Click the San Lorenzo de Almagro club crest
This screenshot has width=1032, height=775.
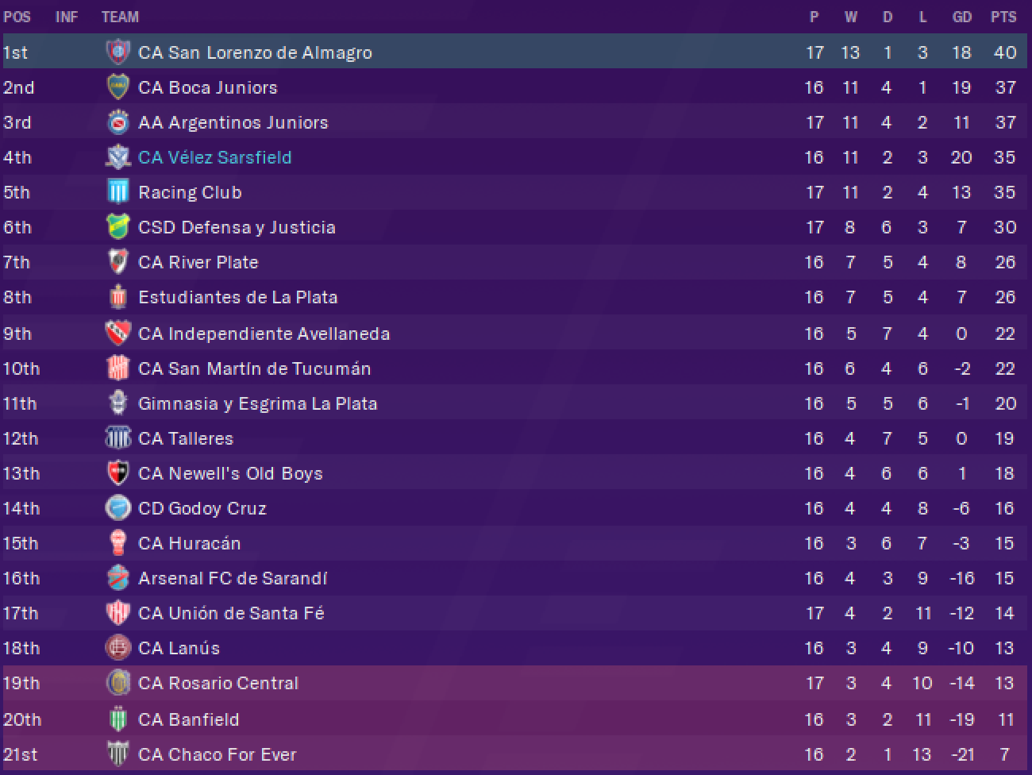tap(117, 52)
